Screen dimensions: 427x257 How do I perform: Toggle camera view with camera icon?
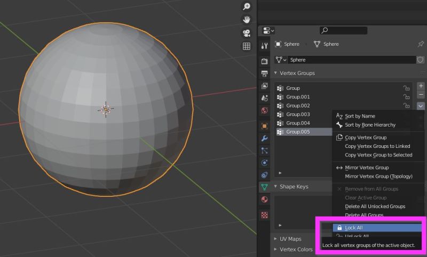coord(247,33)
